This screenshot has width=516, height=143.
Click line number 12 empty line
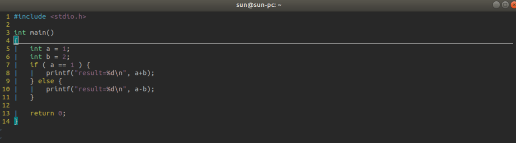pos(6,105)
